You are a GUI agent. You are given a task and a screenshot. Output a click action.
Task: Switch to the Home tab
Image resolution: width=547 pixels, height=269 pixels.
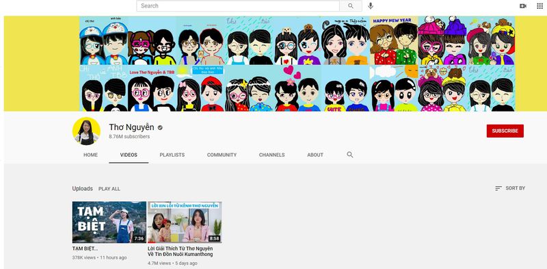pyautogui.click(x=90, y=155)
